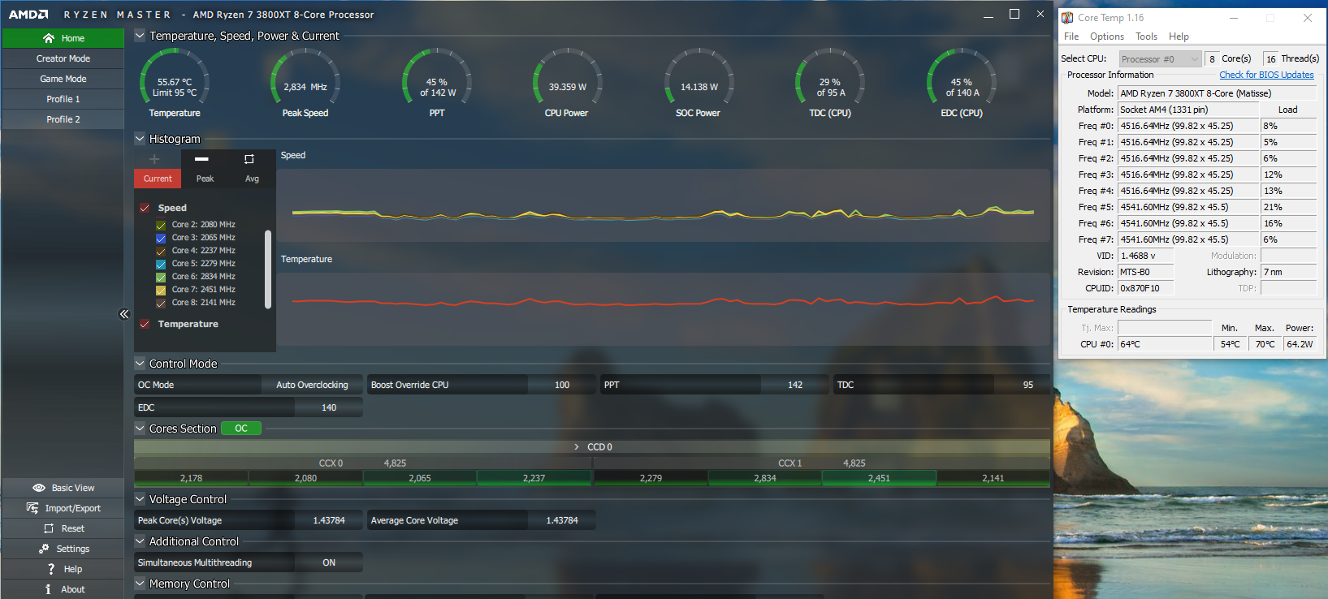Select the Peak histogram tab

[x=205, y=179]
